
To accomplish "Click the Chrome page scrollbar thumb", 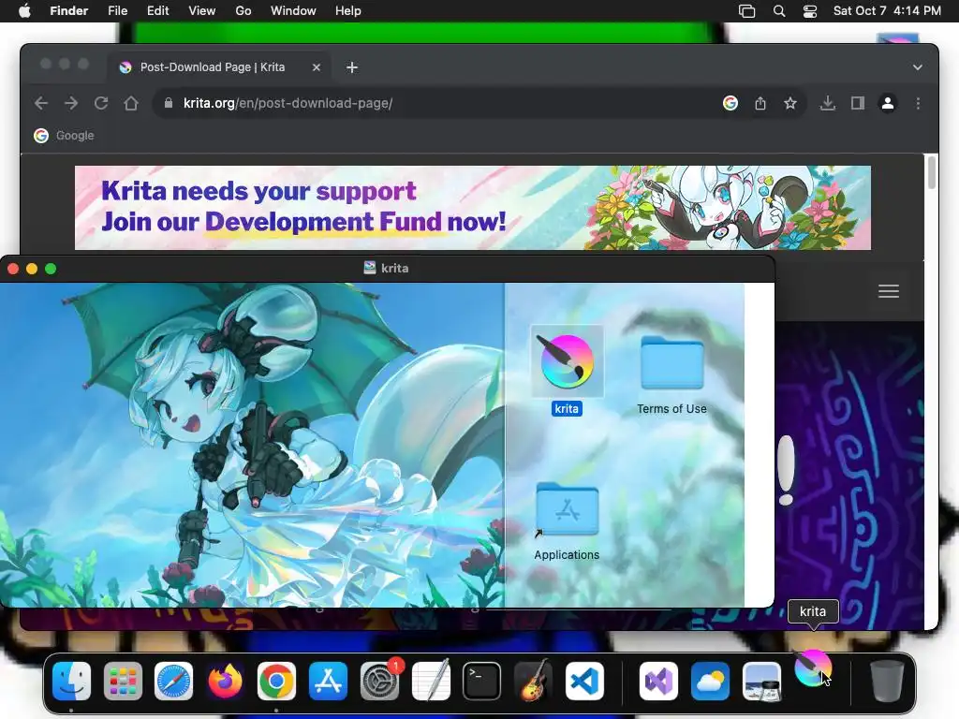I will point(932,172).
